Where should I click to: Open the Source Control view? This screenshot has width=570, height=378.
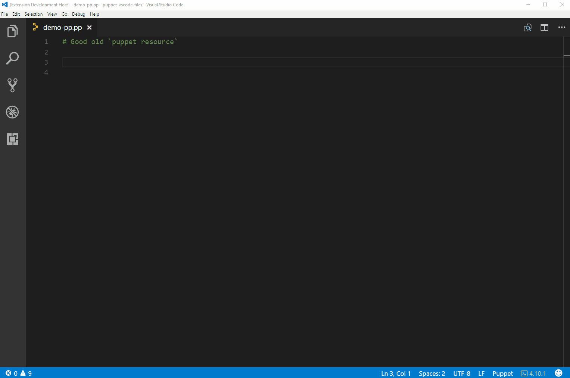point(12,85)
